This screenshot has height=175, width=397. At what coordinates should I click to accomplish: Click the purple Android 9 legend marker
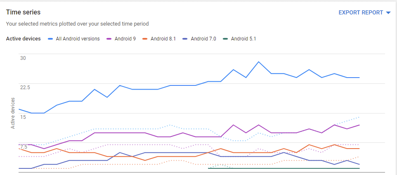coord(110,39)
